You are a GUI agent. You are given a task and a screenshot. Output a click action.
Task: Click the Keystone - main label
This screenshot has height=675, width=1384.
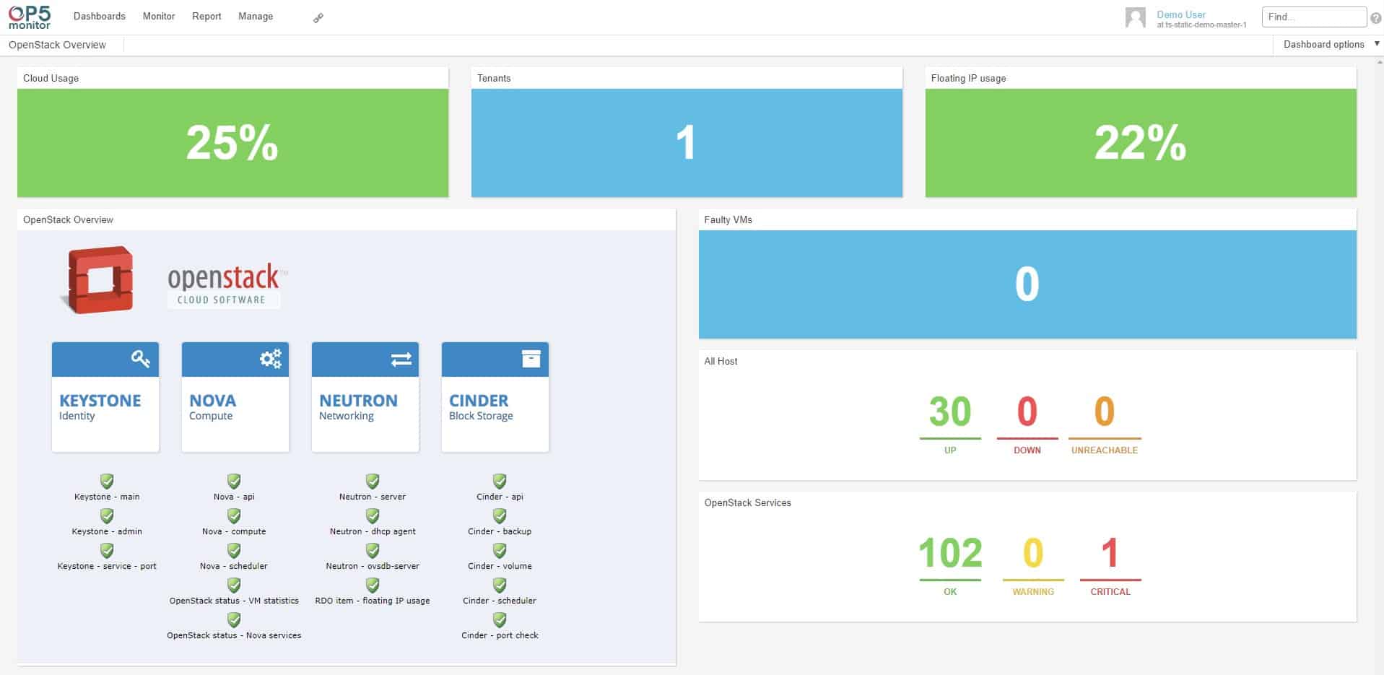pos(107,497)
